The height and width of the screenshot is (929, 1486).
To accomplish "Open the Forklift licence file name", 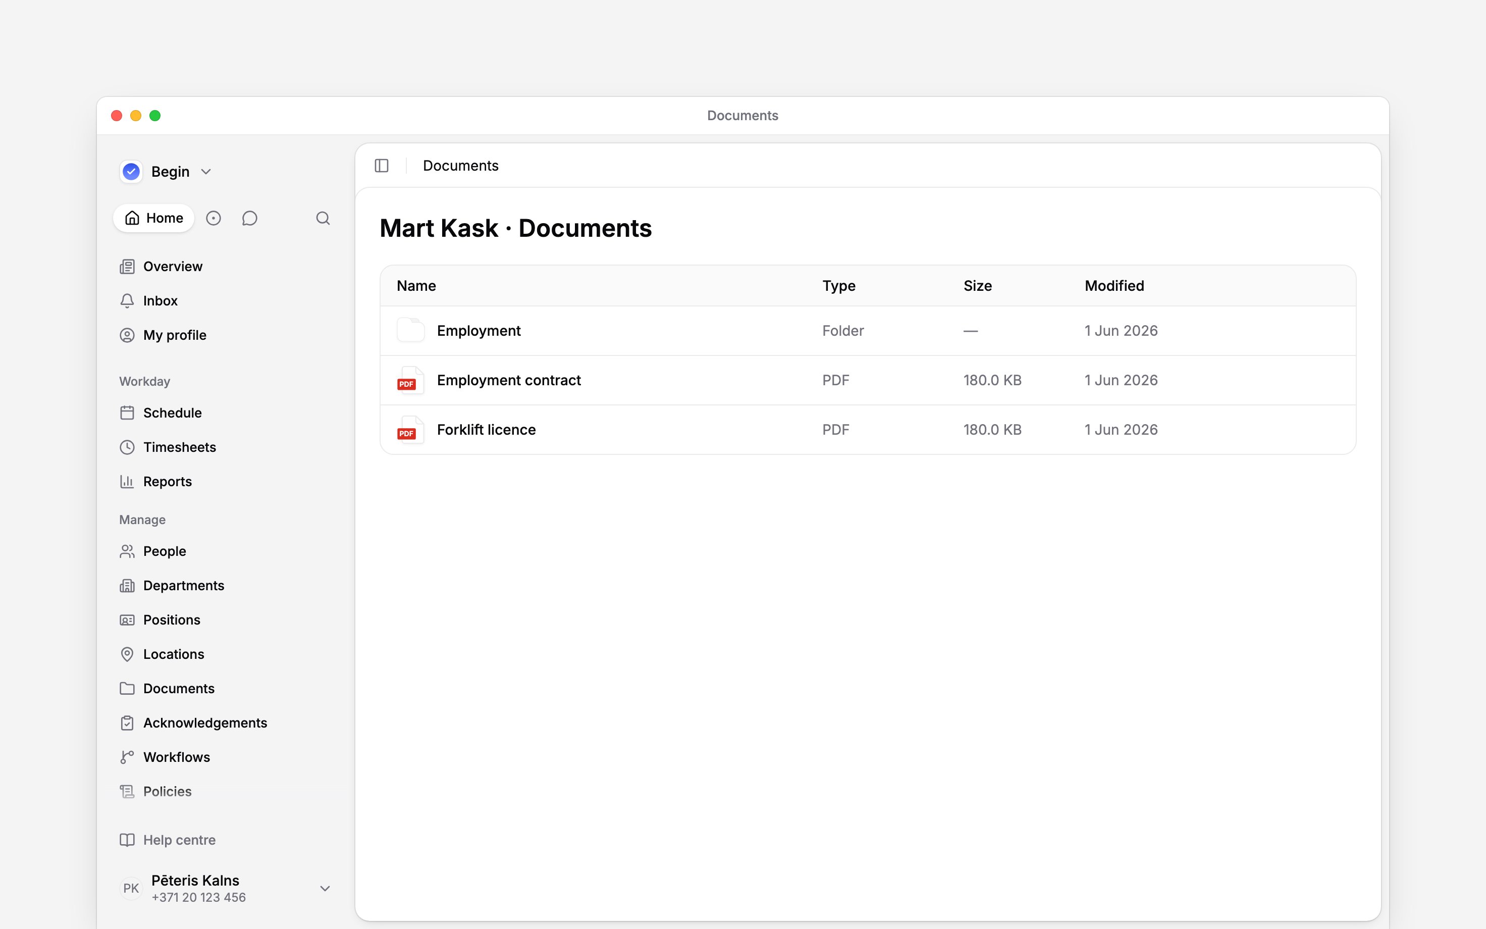I will [486, 430].
